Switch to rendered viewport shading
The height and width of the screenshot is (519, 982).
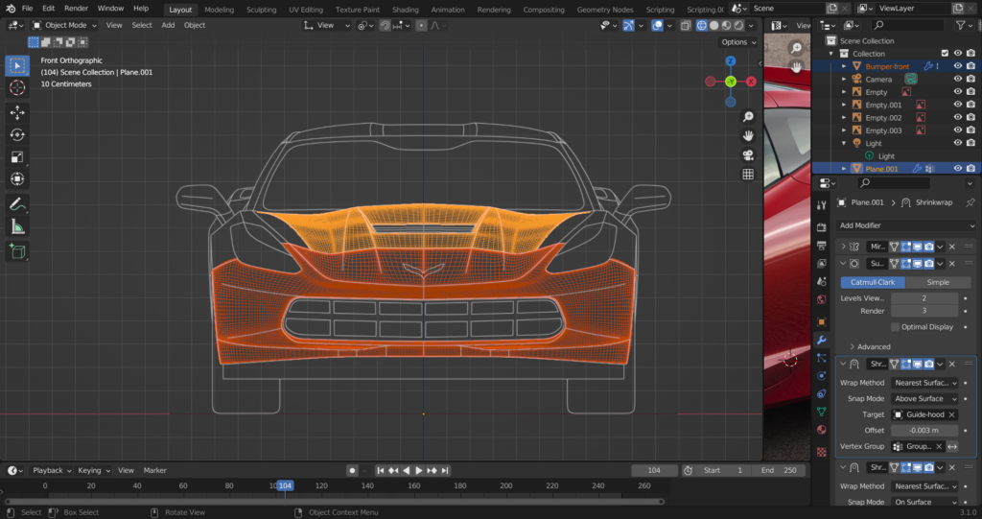click(739, 26)
